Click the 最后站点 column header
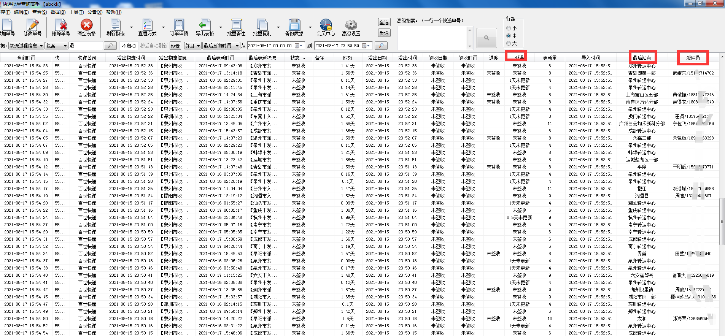The image size is (725, 336). 642,58
